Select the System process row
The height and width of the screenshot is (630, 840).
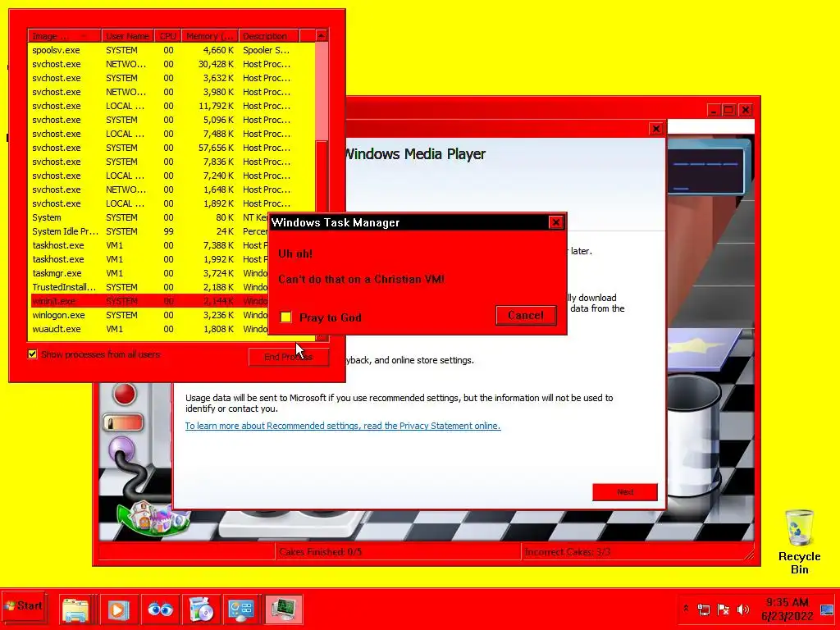(149, 217)
